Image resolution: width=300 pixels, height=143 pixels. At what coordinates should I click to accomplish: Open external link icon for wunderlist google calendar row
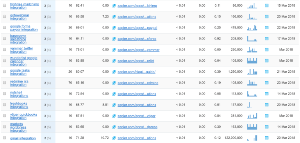114,61
